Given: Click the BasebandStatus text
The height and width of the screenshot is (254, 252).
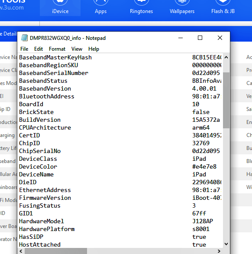Looking at the screenshot, I should tap(43, 81).
